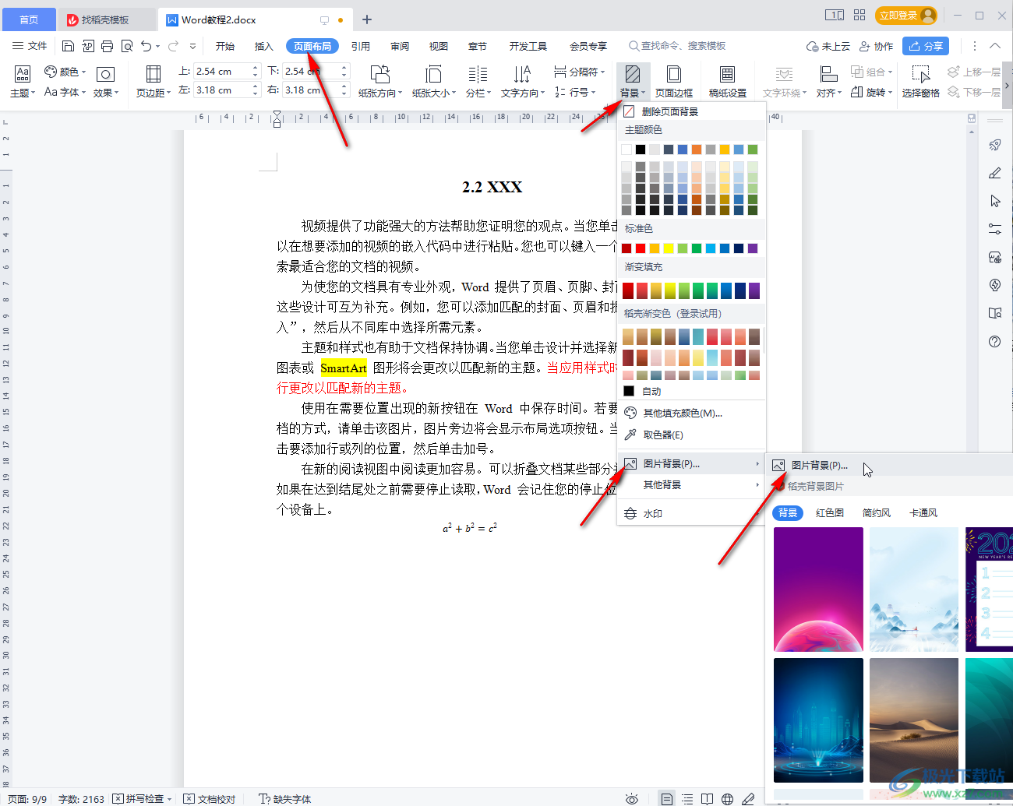The image size is (1013, 806).
Task: Select the 红色图 category filter
Action: pyautogui.click(x=830, y=512)
